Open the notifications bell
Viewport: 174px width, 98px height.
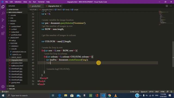(171, 92)
